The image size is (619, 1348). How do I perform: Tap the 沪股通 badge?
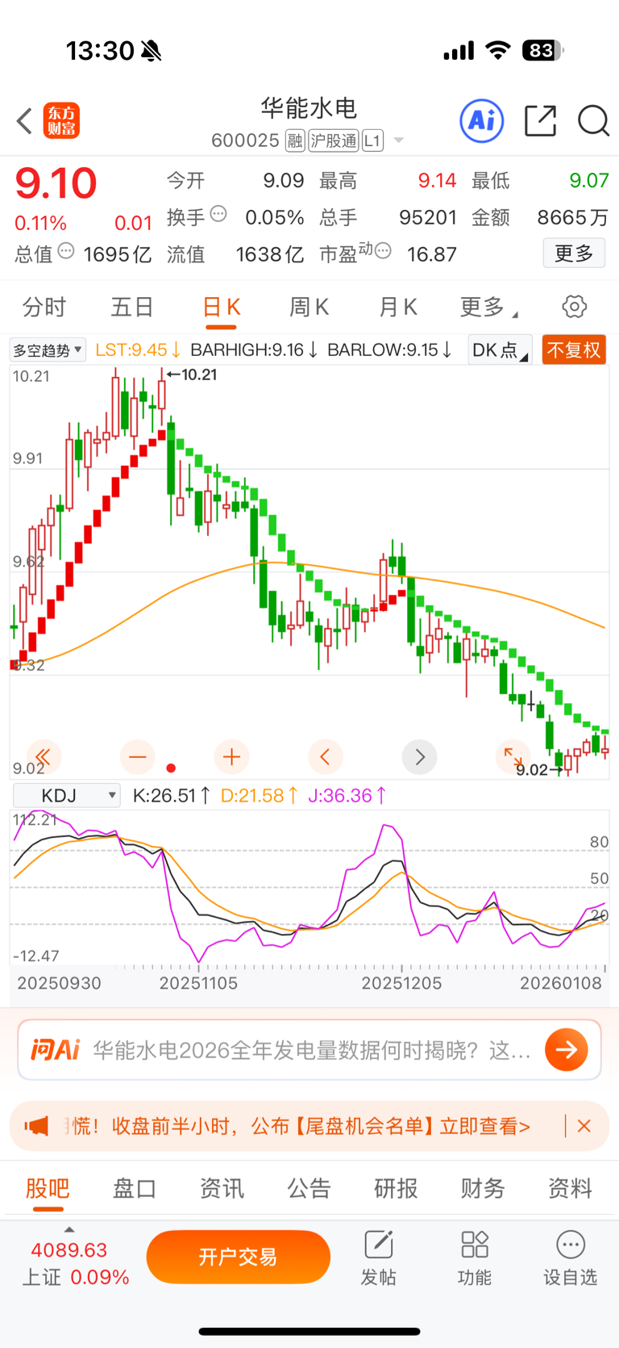pos(333,141)
